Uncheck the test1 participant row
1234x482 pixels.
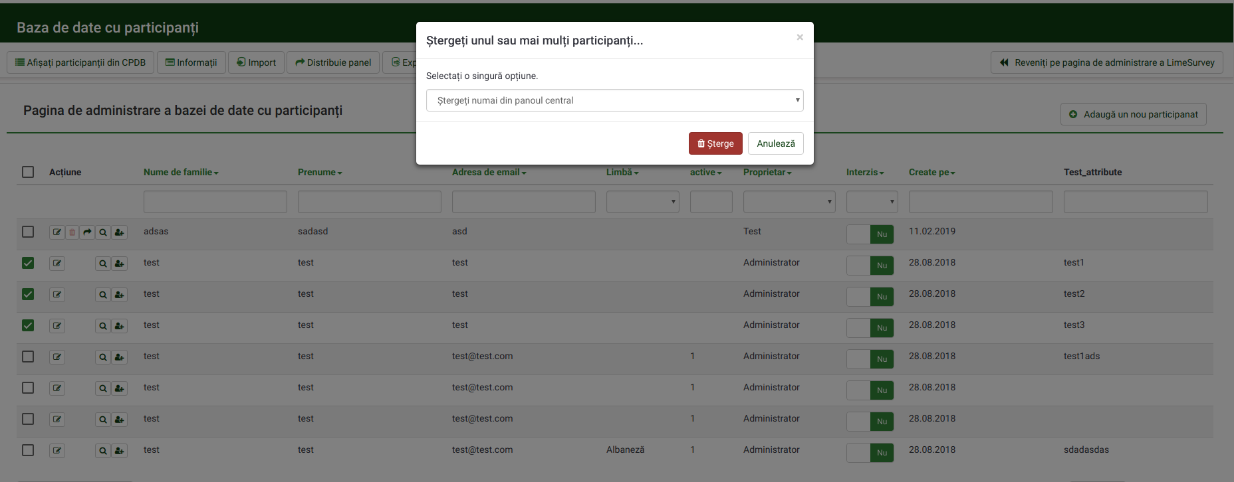28,263
